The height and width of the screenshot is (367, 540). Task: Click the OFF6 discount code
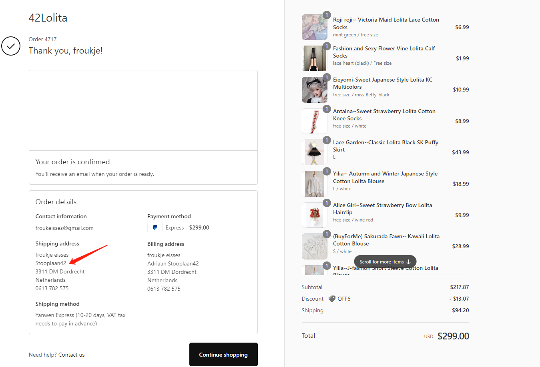pyautogui.click(x=344, y=299)
